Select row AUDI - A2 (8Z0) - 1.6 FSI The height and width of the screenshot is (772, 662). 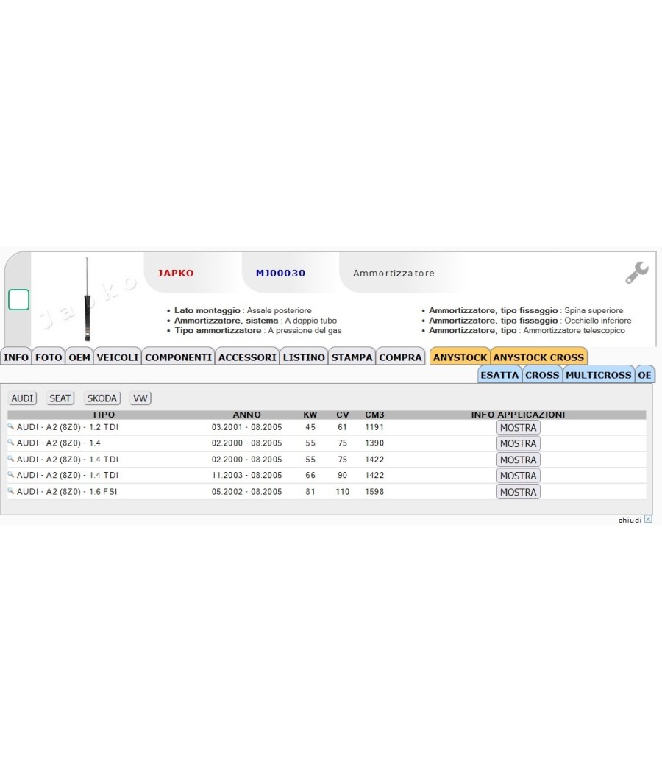tap(327, 491)
